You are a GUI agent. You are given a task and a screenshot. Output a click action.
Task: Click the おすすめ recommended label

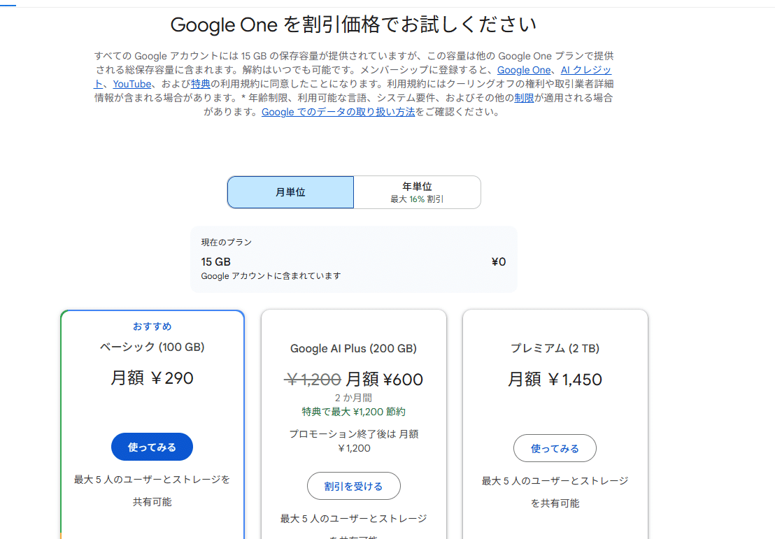(x=152, y=326)
